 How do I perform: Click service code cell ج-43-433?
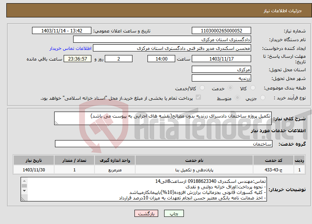point(274,170)
